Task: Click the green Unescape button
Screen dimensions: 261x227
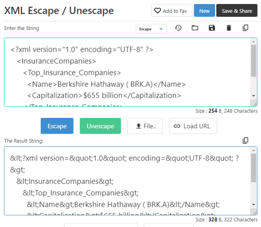Action: (x=100, y=126)
